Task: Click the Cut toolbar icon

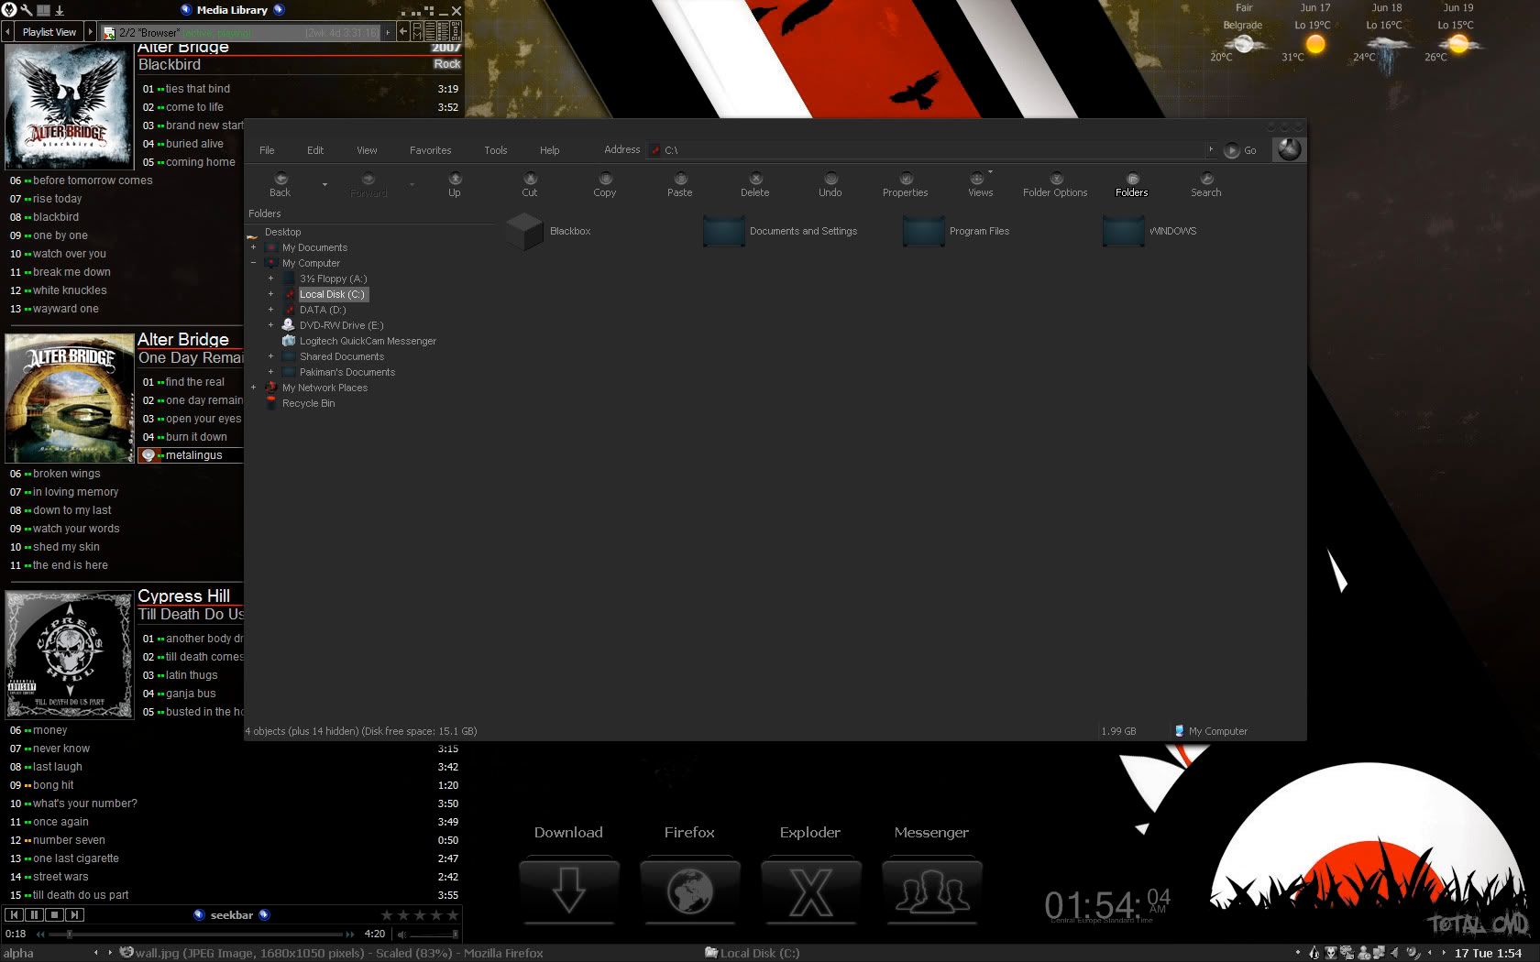Action: pyautogui.click(x=530, y=184)
